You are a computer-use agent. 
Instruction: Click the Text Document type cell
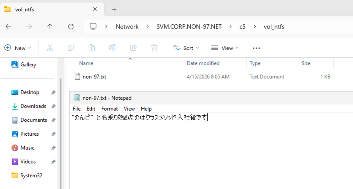pyautogui.click(x=267, y=77)
